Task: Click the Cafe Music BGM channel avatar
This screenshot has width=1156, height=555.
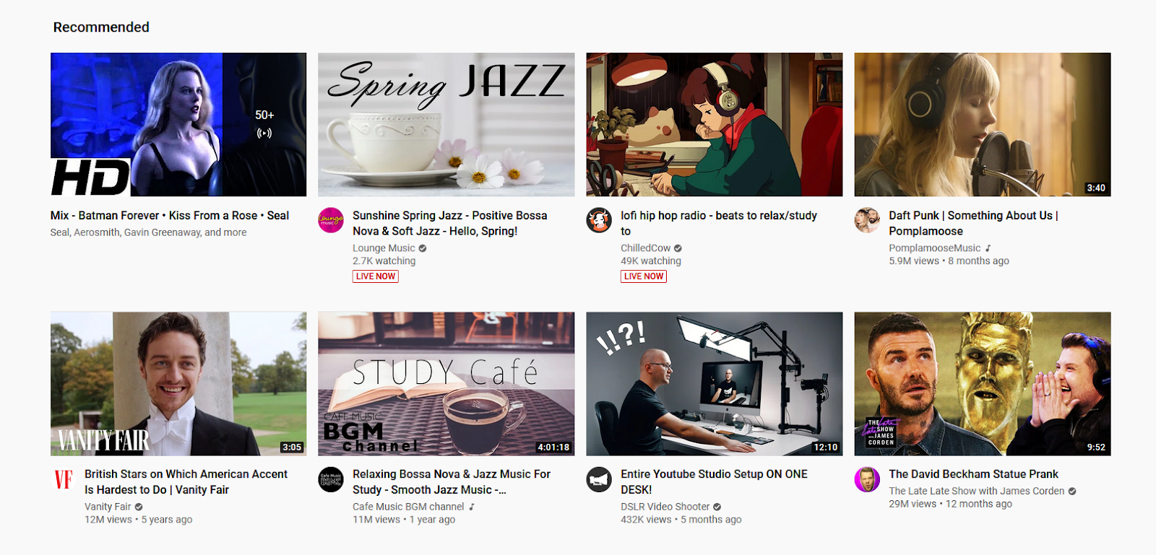Action: 331,479
